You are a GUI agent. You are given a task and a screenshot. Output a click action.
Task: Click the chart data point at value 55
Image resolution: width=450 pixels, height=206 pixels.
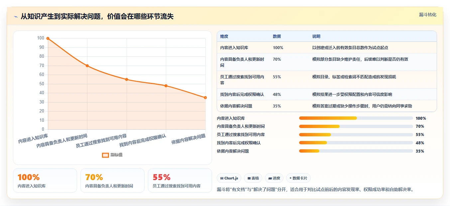(127, 79)
